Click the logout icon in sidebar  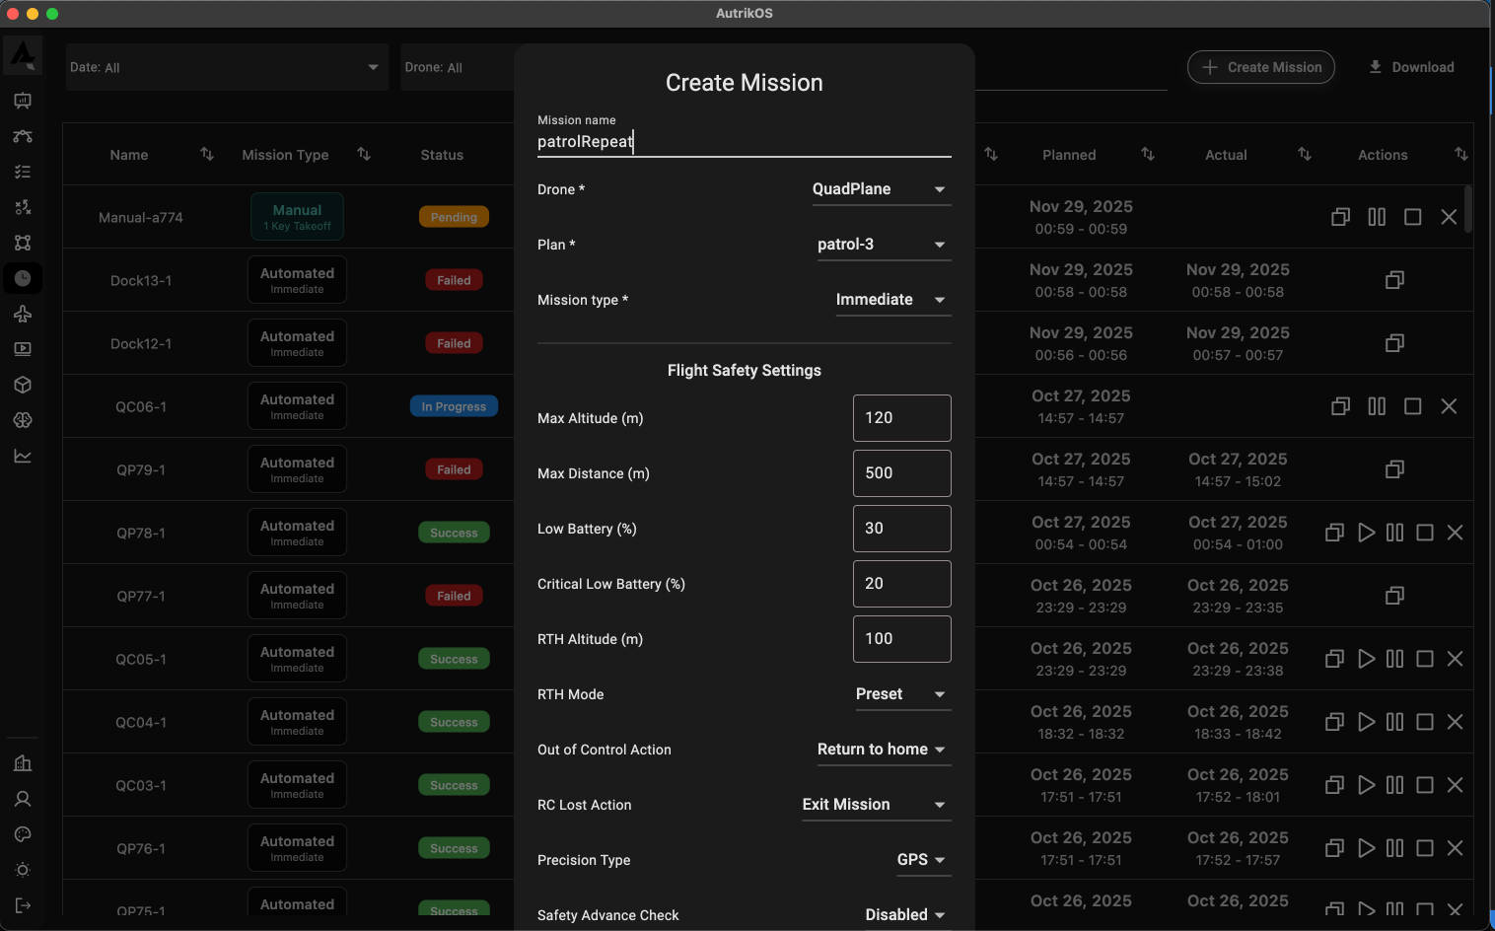click(23, 905)
